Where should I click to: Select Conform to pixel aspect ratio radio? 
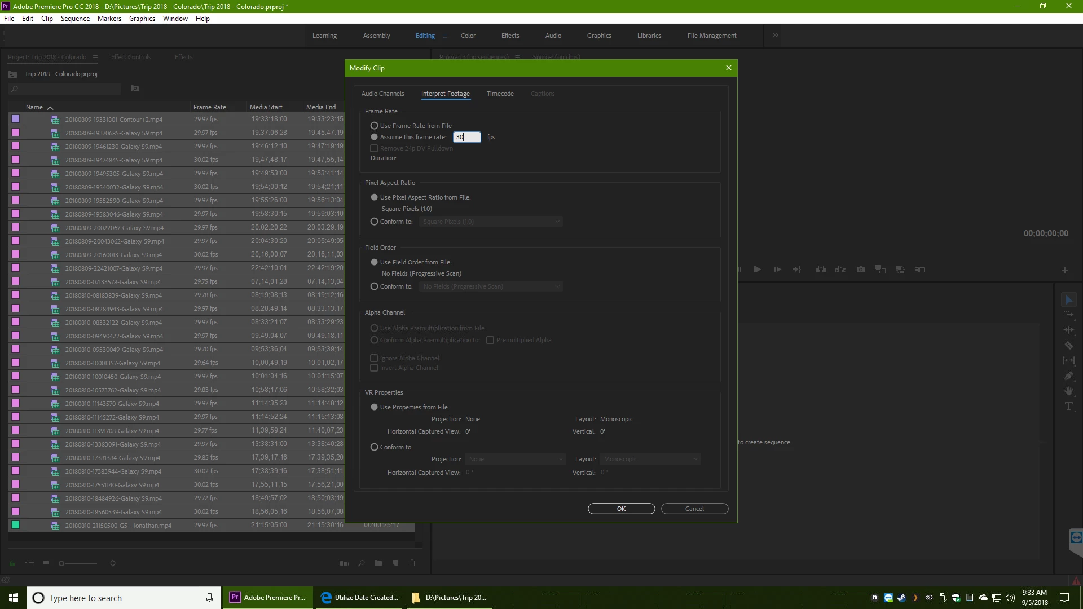click(x=374, y=222)
